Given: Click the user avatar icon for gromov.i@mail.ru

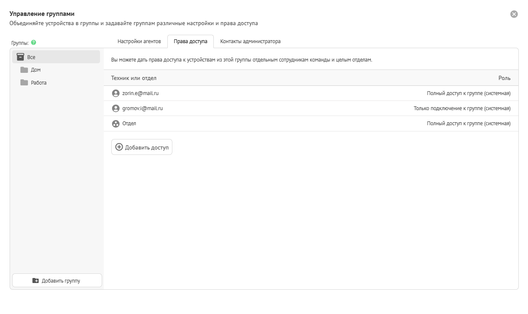Looking at the screenshot, I should (116, 108).
